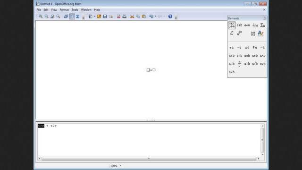This screenshot has height=170, width=302.
Task: Insert the a∘b concatenate element
Action: (x=232, y=72)
